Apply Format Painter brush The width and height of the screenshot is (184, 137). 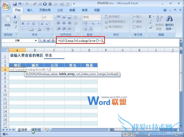[x=15, y=27]
